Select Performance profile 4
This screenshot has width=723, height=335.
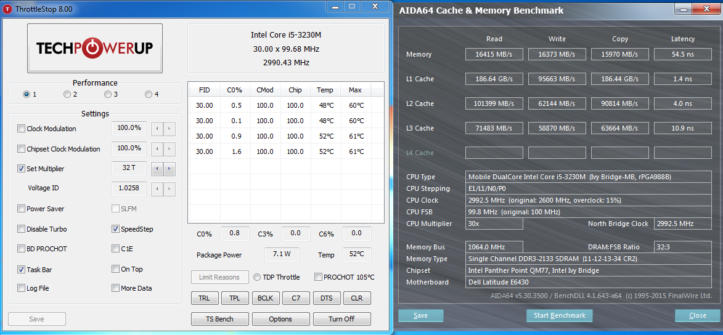[x=149, y=94]
